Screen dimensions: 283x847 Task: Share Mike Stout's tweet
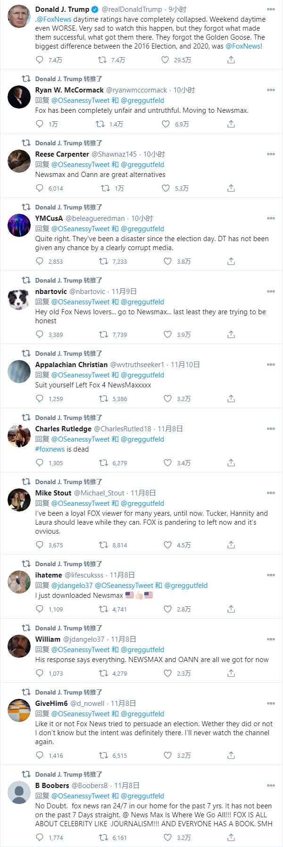[x=231, y=545]
